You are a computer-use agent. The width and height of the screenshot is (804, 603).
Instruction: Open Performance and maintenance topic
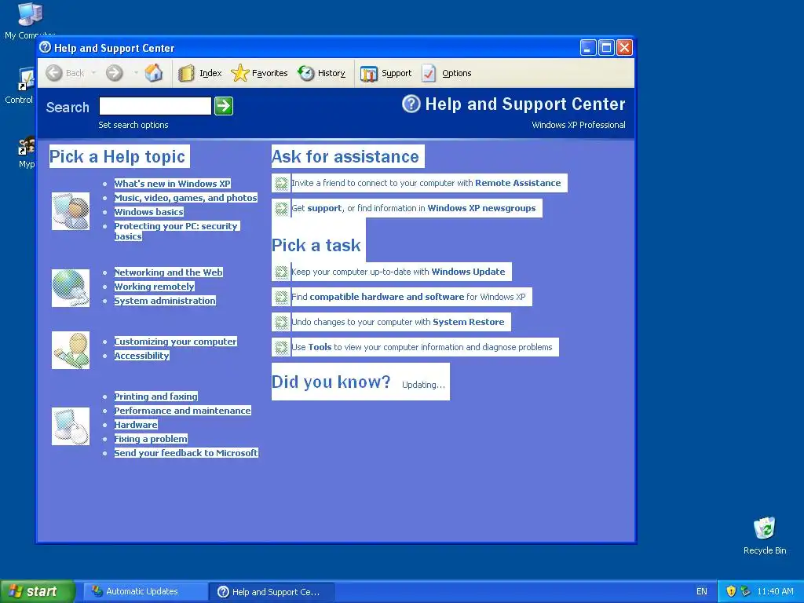click(x=182, y=411)
